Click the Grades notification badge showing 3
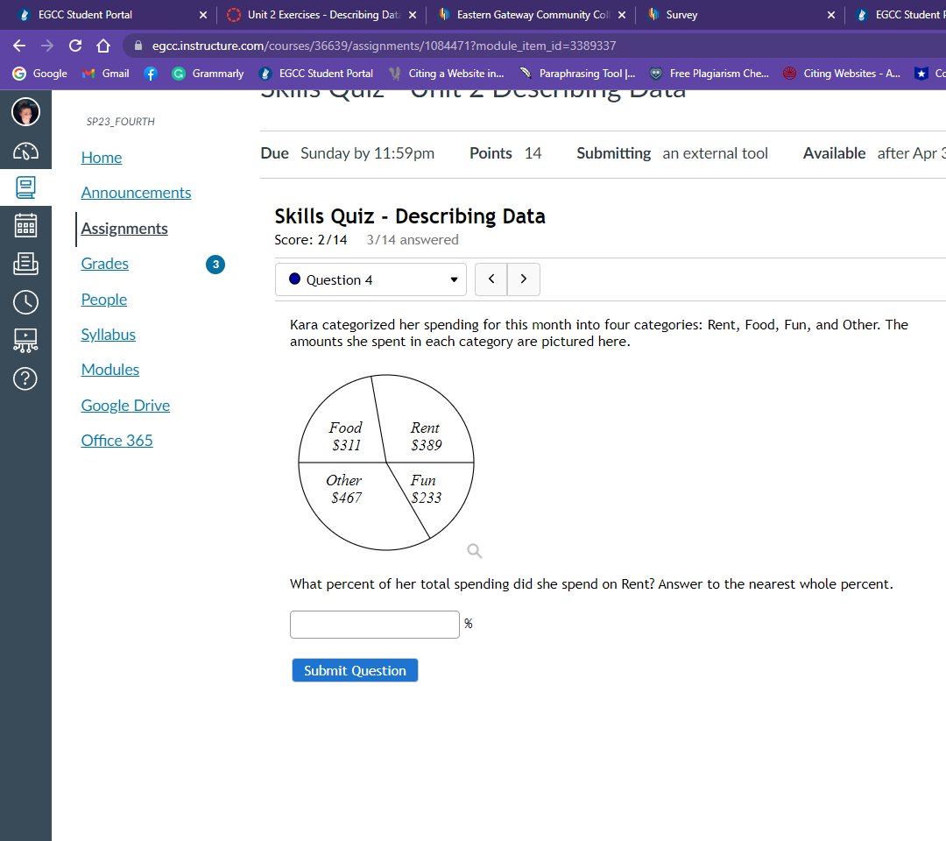This screenshot has height=841, width=946. click(x=215, y=264)
